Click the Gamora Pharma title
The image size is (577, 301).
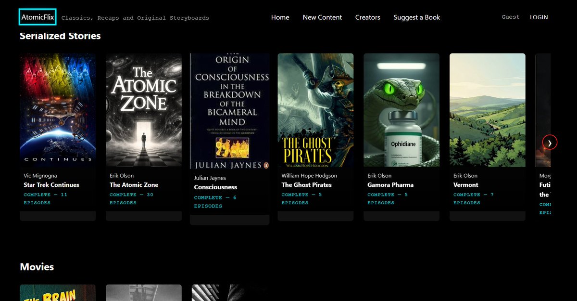390,185
